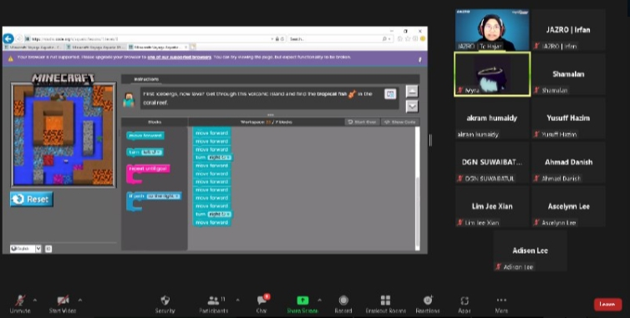Open Participants panel
This screenshot has height=318, width=630.
pos(213,304)
